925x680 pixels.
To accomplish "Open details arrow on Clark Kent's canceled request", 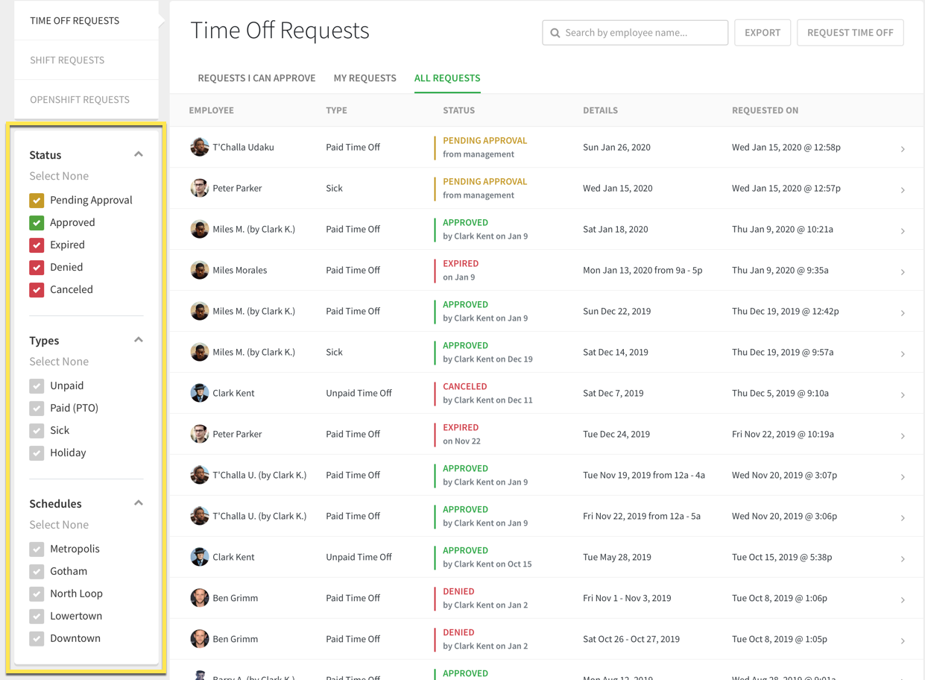I will click(903, 392).
